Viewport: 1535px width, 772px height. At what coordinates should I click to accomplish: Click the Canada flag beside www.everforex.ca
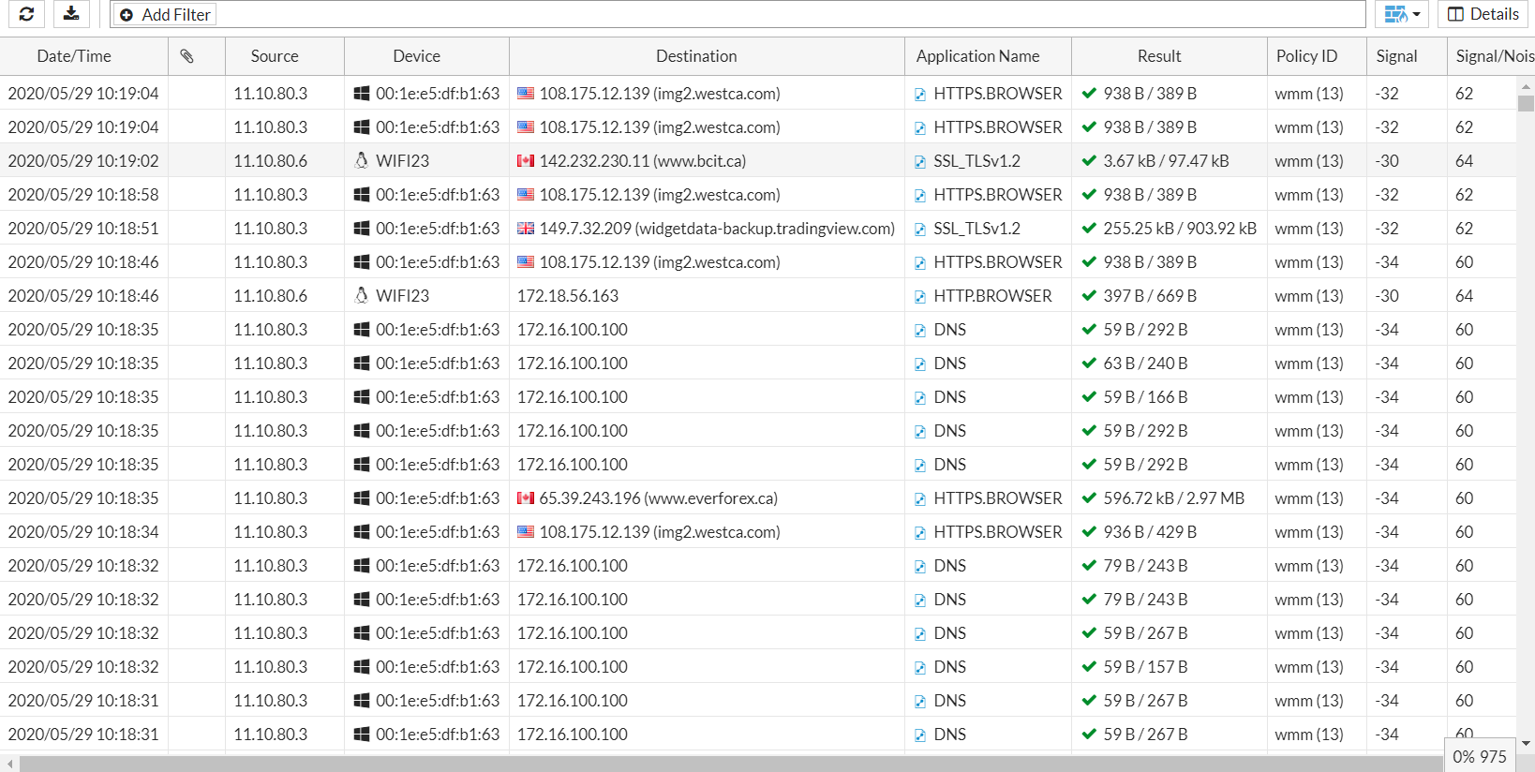click(526, 498)
